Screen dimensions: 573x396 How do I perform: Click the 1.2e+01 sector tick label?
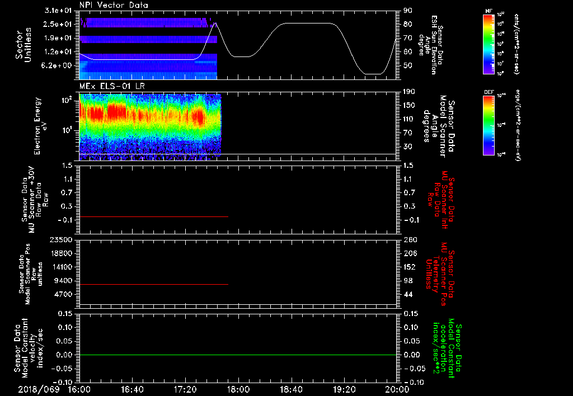pyautogui.click(x=58, y=52)
